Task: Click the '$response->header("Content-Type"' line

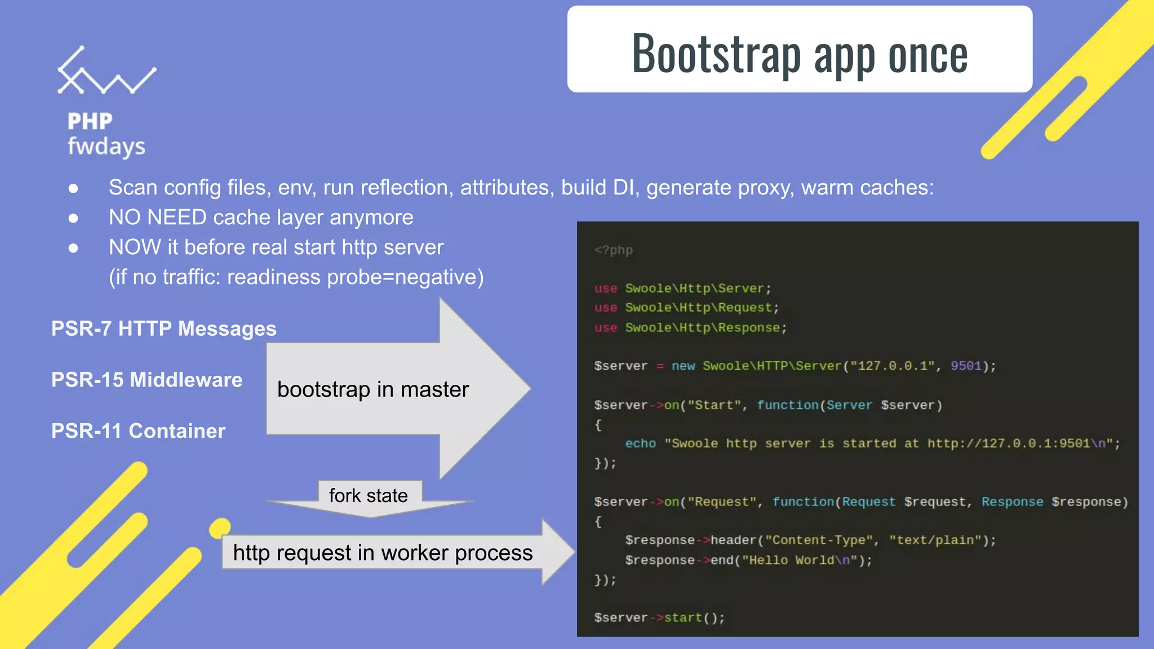Action: click(810, 540)
